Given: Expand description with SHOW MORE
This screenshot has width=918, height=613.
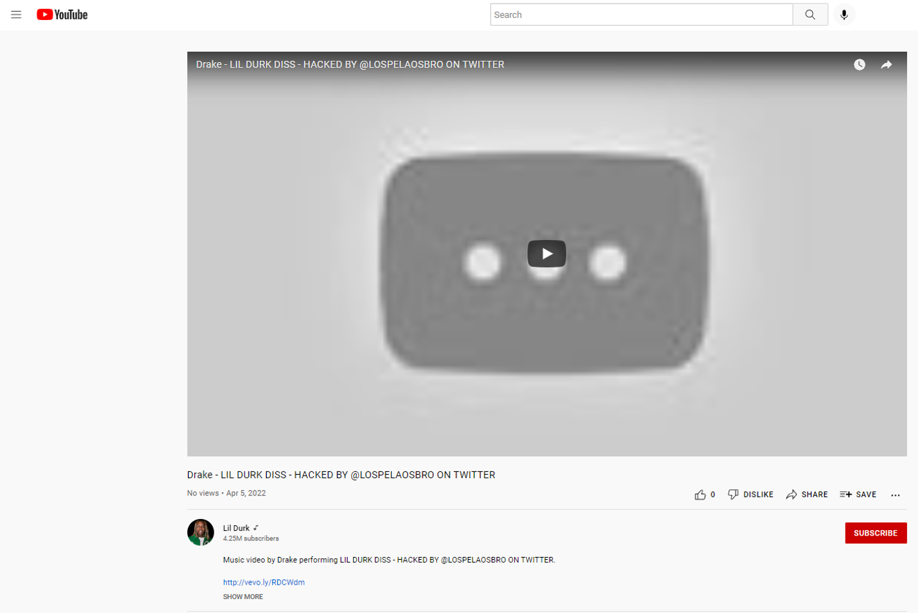Looking at the screenshot, I should 243,596.
